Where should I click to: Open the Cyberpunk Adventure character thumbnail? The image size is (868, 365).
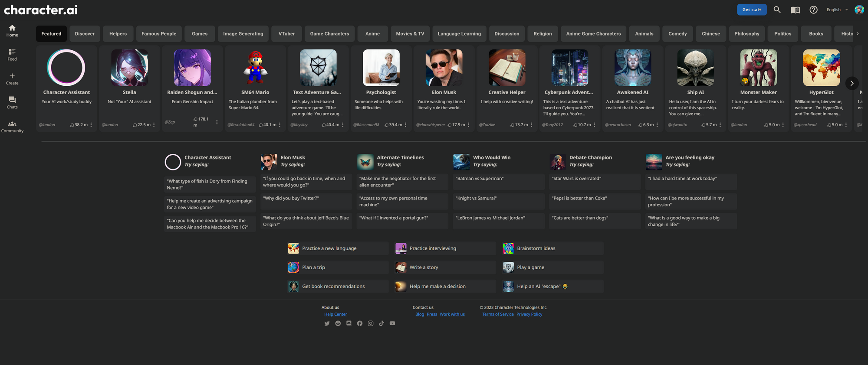570,68
